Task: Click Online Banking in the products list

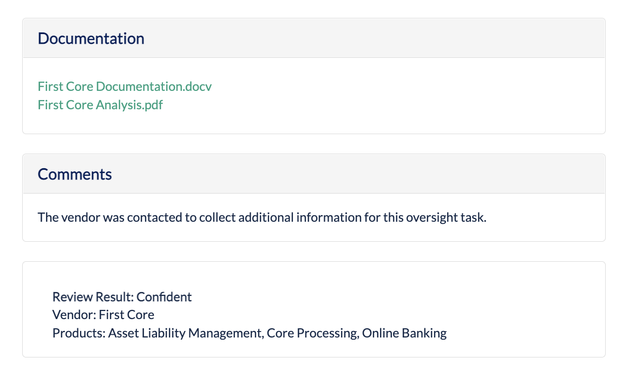Action: [x=404, y=333]
